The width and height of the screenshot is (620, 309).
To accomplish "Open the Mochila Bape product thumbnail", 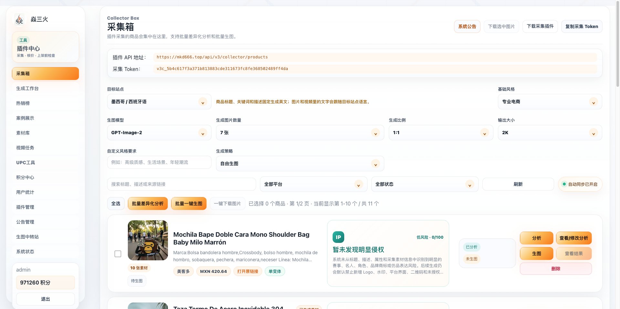I will [x=148, y=240].
